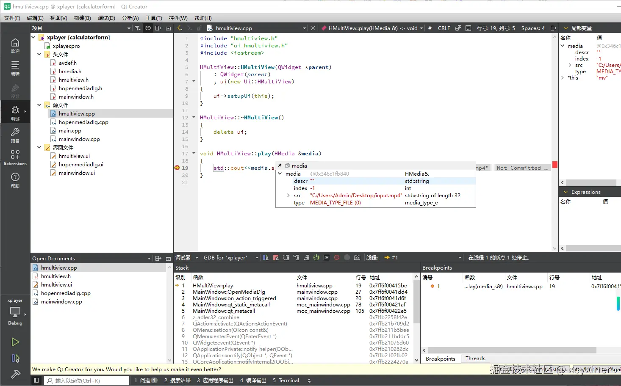This screenshot has width=621, height=386.
Task: Select mainwindow.cpp in Open Documents list
Action: tap(61, 302)
